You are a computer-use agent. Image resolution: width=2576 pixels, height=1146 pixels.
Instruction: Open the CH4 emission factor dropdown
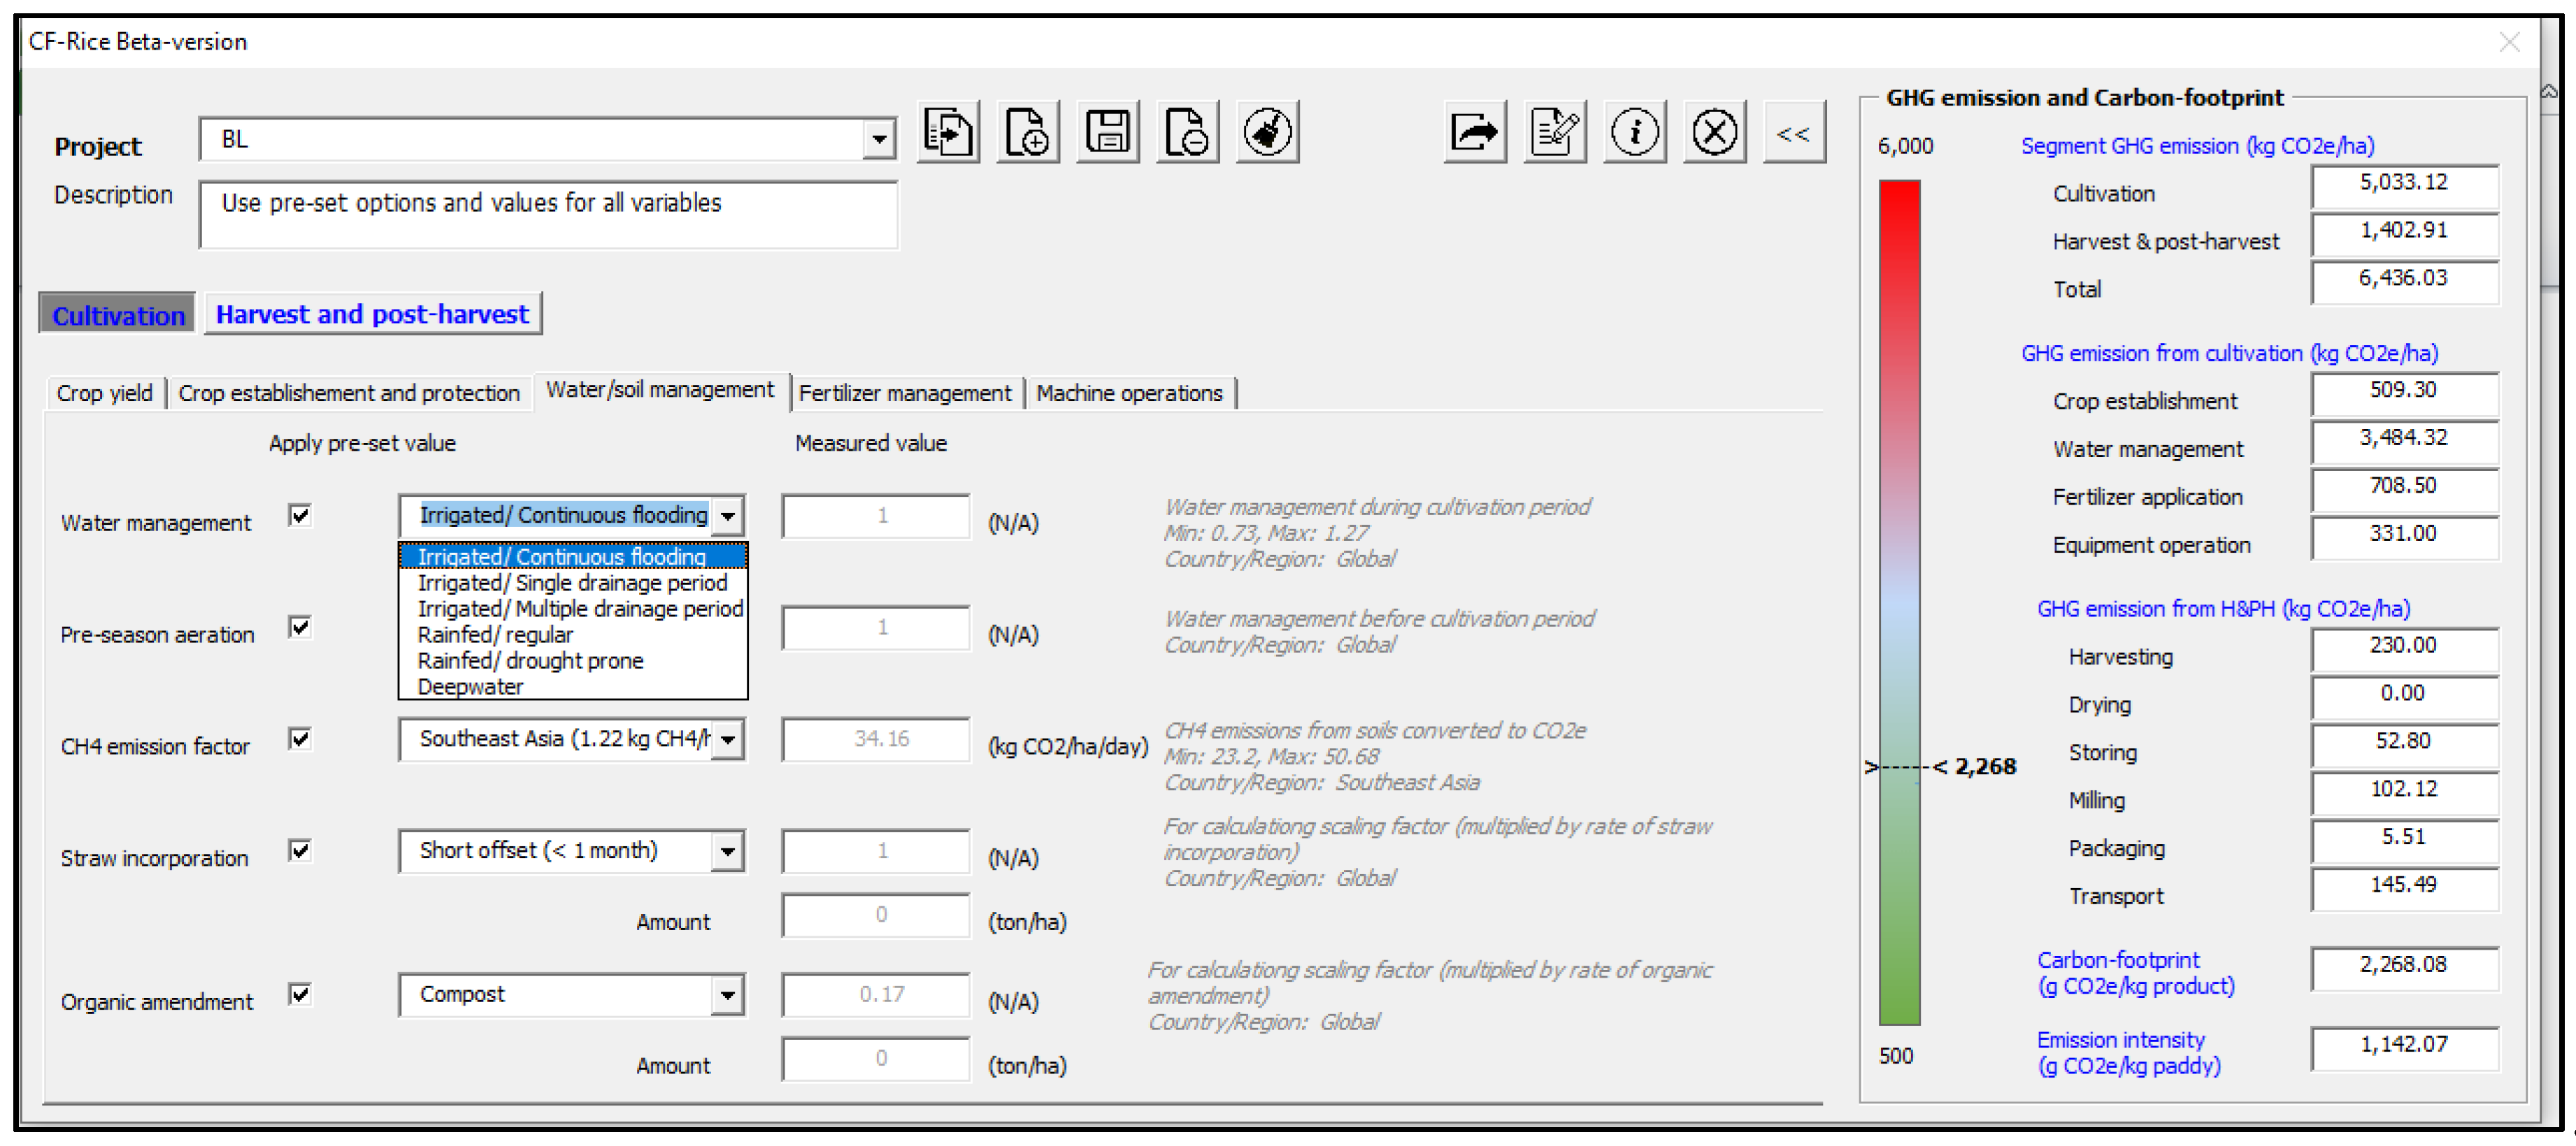(x=728, y=740)
